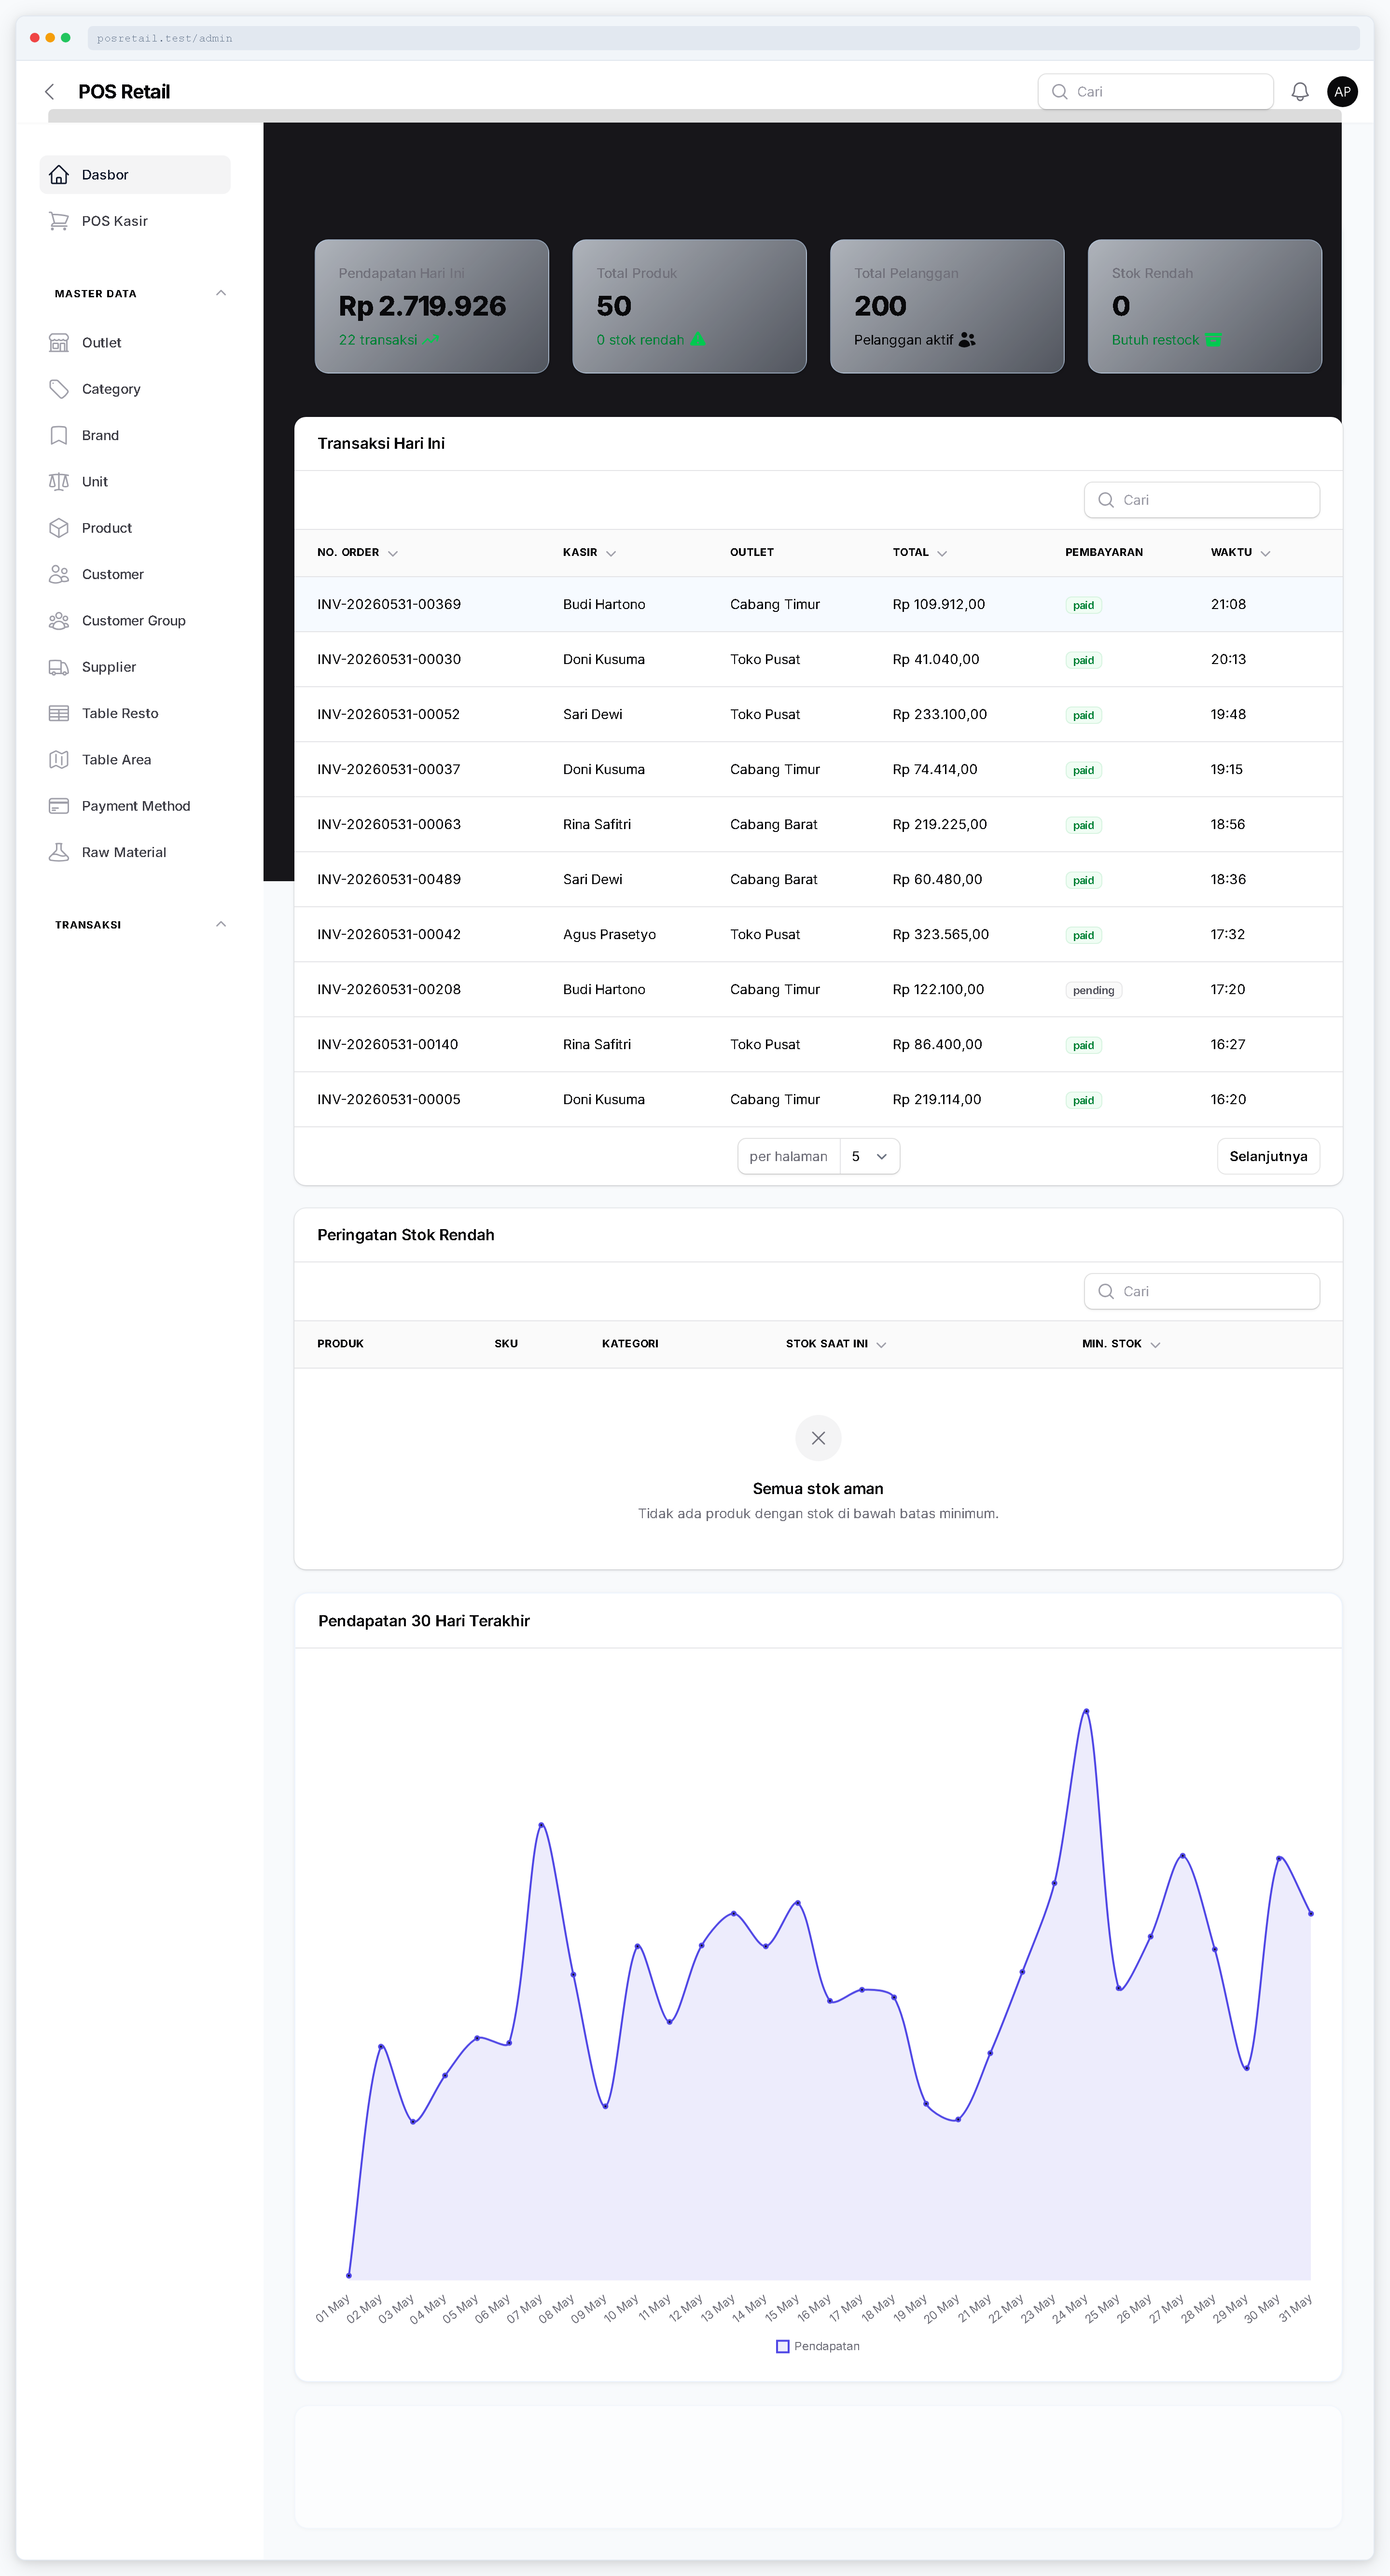
Task: Click the trend icon beside 22 transaksi
Action: pos(431,340)
